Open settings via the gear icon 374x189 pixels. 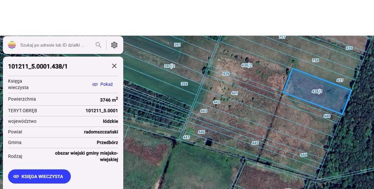point(114,45)
